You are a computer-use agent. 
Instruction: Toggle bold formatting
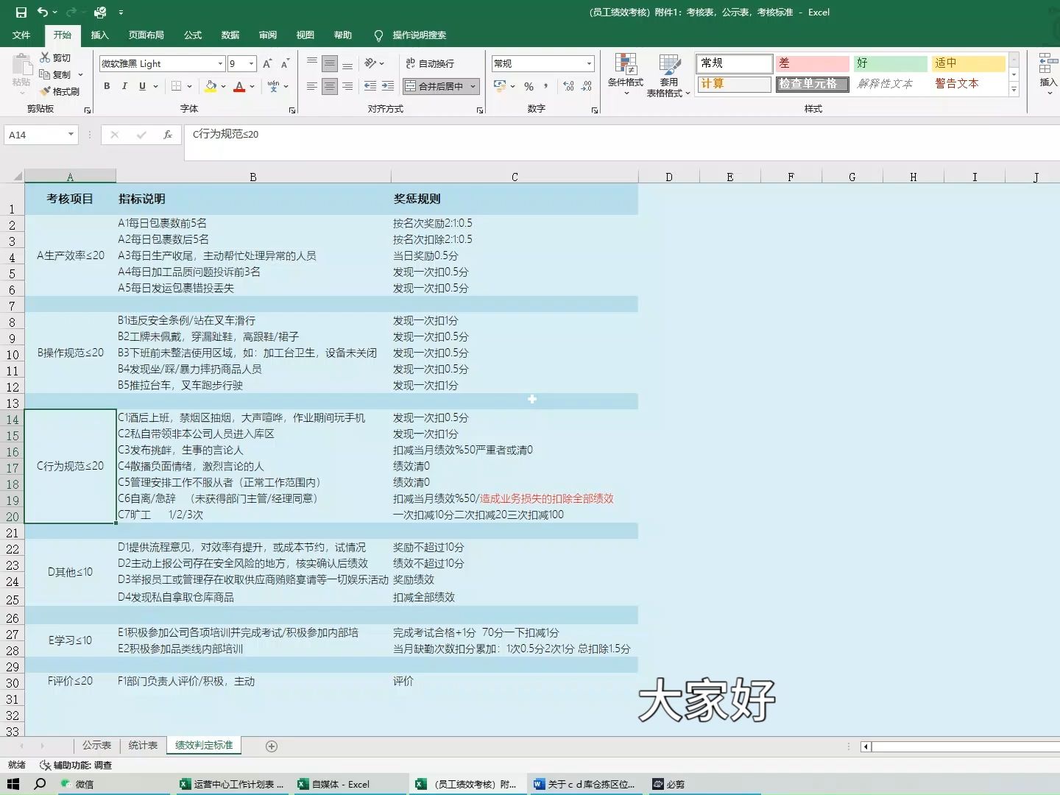pyautogui.click(x=107, y=86)
